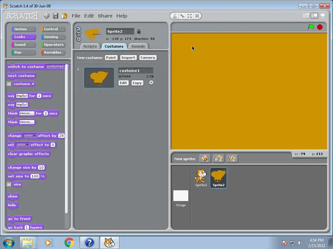Select the Grow sprite tool

[x=190, y=16]
